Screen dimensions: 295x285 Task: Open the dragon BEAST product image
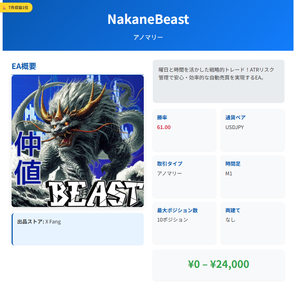78,141
